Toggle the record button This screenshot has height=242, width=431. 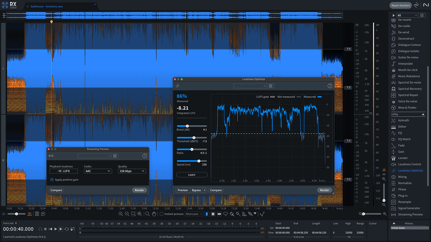(x=46, y=229)
